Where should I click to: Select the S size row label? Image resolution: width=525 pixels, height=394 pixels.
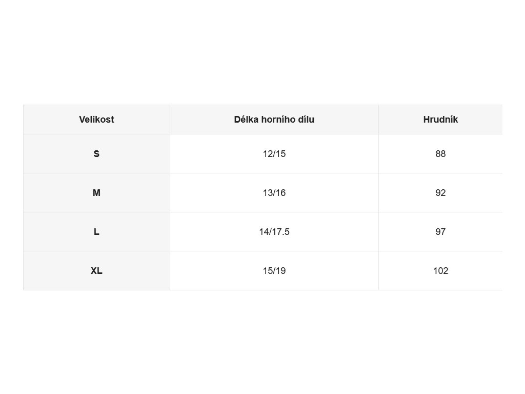tap(96, 154)
